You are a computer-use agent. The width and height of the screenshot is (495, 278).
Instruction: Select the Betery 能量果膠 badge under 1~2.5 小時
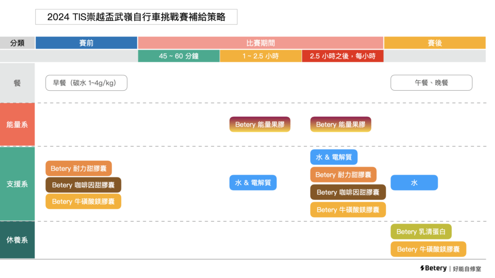coord(260,124)
